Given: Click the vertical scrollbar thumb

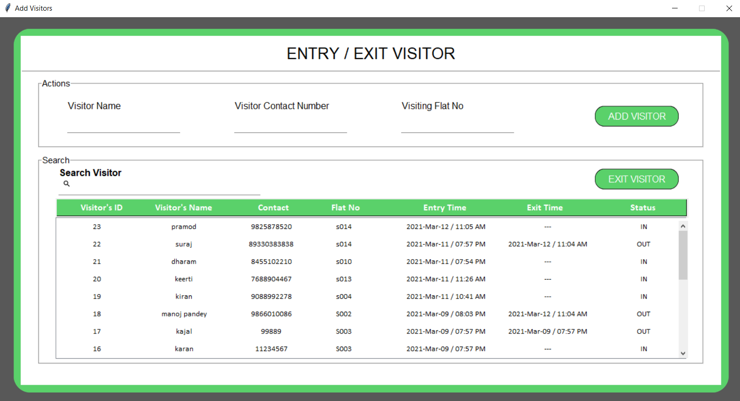Looking at the screenshot, I should tap(683, 255).
